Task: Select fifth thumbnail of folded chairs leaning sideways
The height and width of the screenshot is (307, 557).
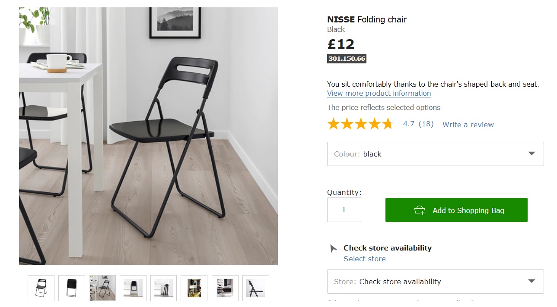Action: point(164,288)
